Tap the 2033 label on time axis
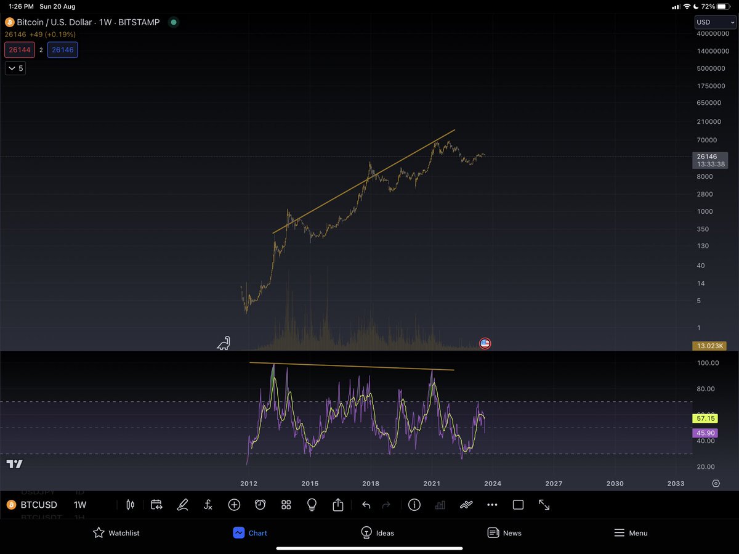The height and width of the screenshot is (554, 739). (x=676, y=483)
